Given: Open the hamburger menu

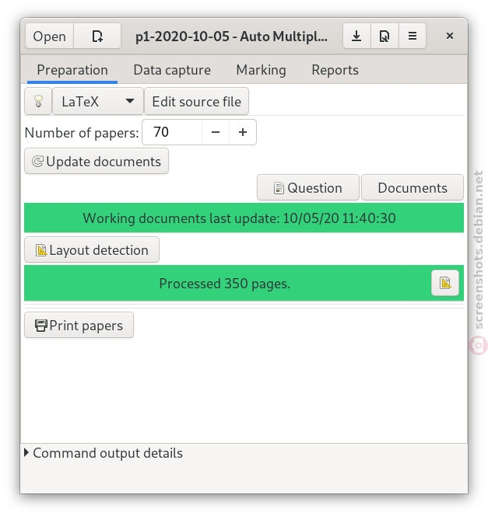Looking at the screenshot, I should [x=413, y=36].
